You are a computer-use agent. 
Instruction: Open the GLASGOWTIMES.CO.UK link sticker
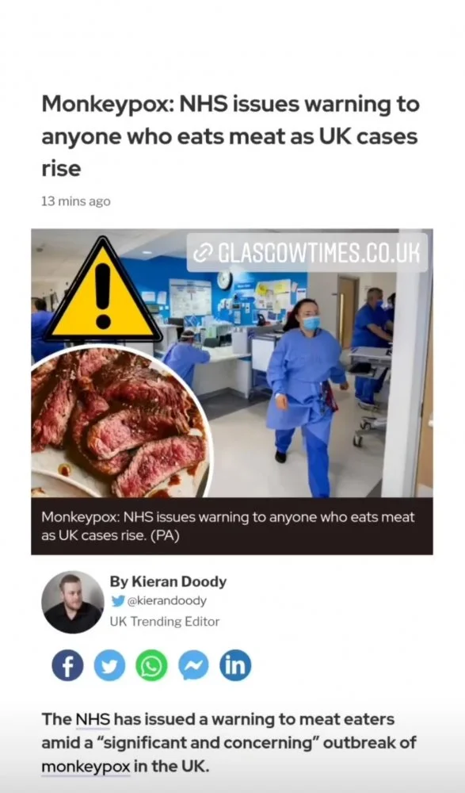tap(307, 252)
